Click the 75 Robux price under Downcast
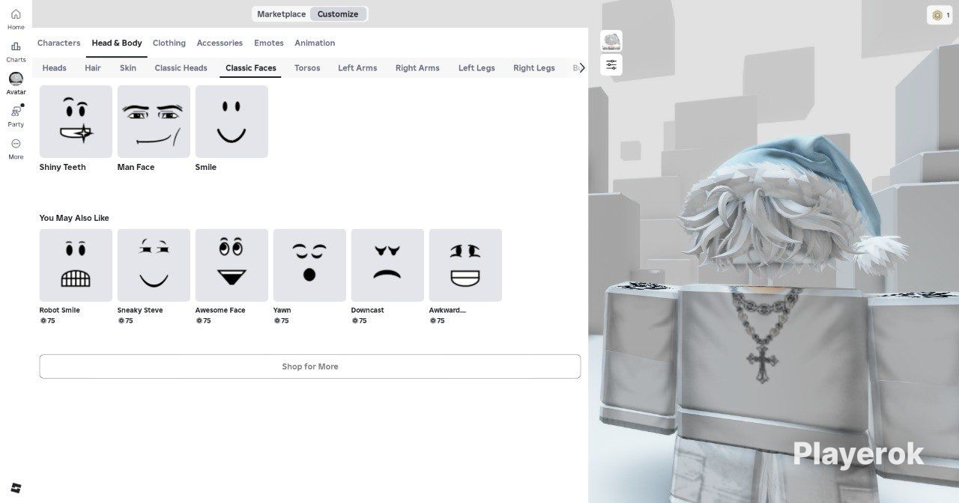The width and height of the screenshot is (959, 503). click(359, 321)
